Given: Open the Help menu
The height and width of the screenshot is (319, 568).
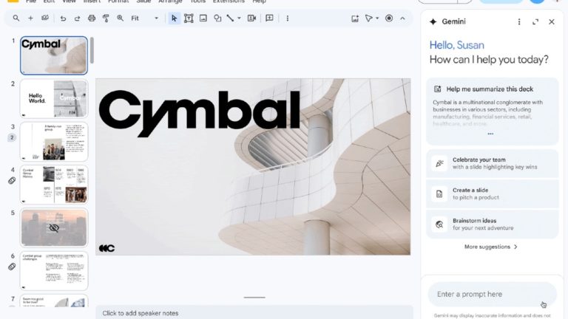Looking at the screenshot, I should click(x=259, y=1).
